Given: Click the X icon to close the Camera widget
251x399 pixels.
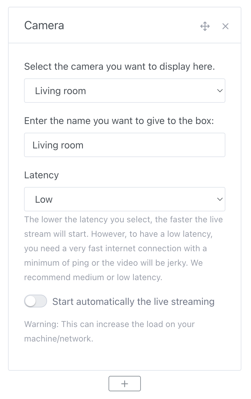Looking at the screenshot, I should click(x=225, y=26).
